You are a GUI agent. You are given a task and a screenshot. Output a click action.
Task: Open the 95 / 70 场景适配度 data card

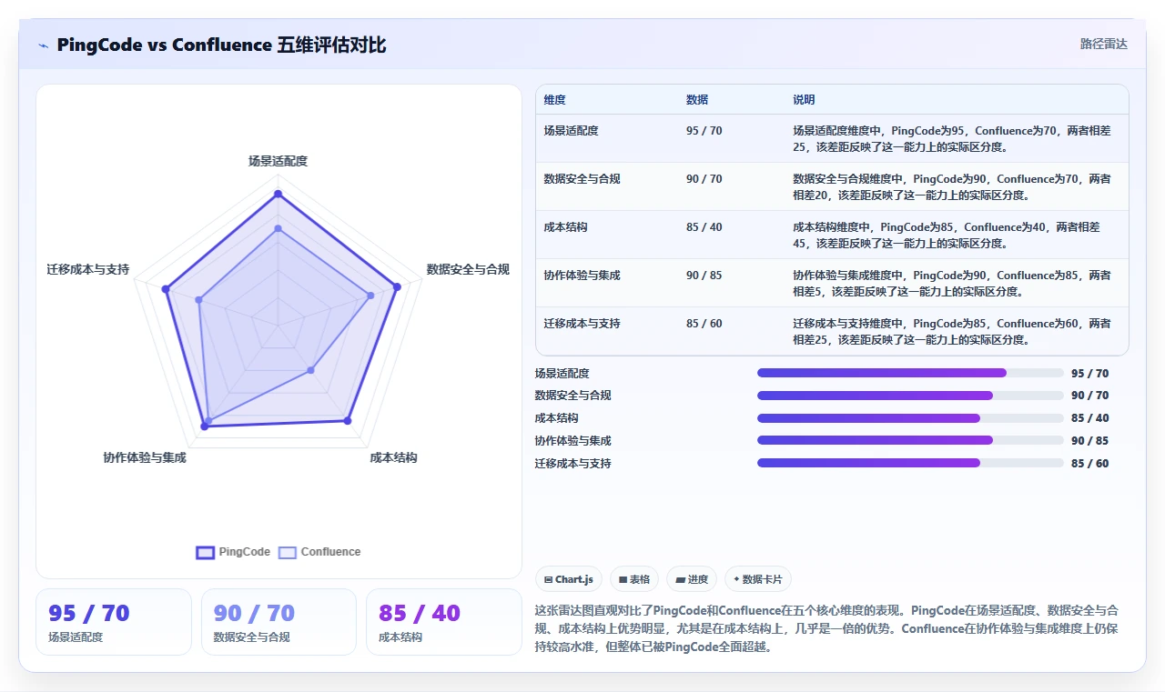point(114,622)
